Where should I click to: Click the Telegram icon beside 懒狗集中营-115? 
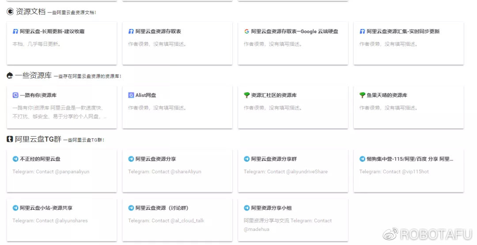point(362,159)
